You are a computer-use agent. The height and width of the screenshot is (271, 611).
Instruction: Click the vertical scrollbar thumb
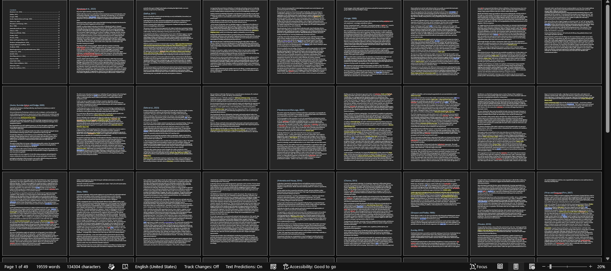pos(608,69)
